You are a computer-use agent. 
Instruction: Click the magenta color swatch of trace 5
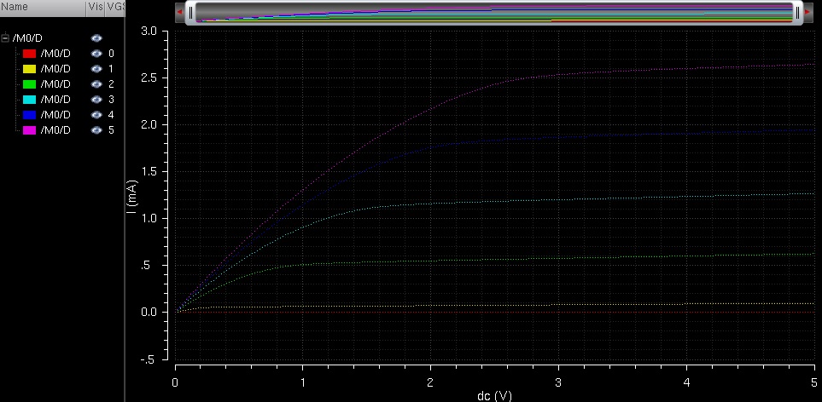(x=28, y=130)
